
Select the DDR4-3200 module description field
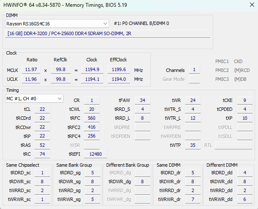[108, 33]
